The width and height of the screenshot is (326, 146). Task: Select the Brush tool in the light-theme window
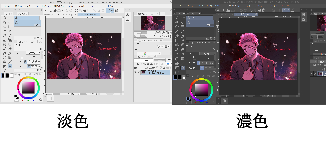pos(4,49)
